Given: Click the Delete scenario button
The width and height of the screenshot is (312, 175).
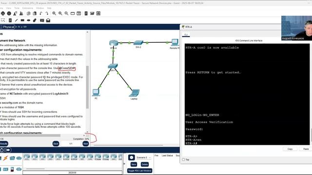Looking at the screenshot, I should pos(145,164).
